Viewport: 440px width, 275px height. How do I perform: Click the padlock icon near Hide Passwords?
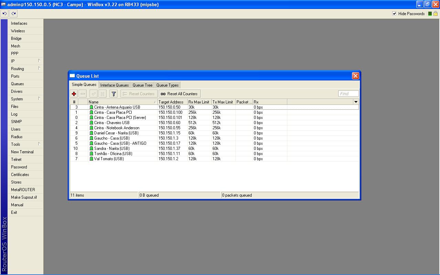pyautogui.click(x=436, y=14)
